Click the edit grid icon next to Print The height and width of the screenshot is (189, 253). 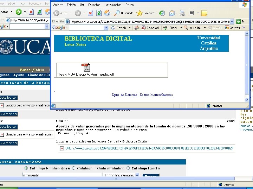tap(192, 13)
